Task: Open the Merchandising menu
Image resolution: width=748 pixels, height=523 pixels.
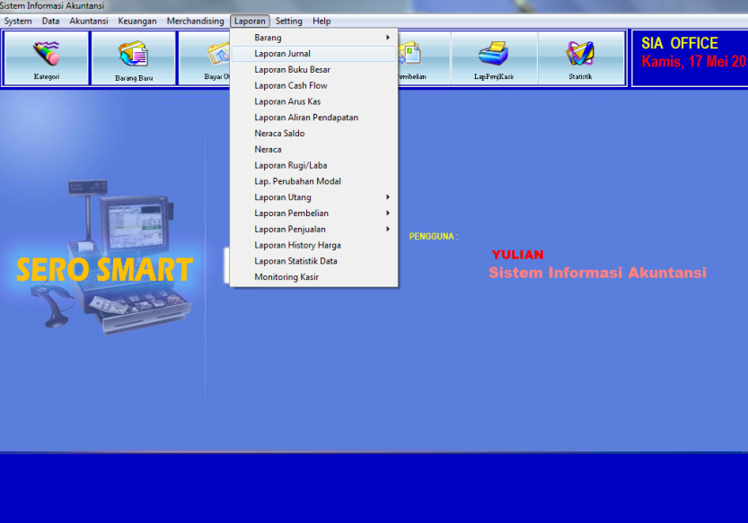Action: pos(195,21)
